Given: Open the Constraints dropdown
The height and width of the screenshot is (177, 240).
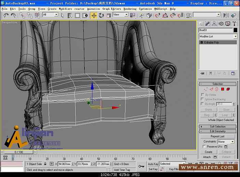Looking at the screenshot, I should [226, 142].
